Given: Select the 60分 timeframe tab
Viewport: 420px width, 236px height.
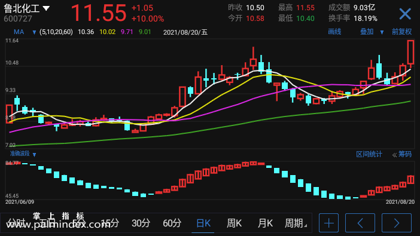Looking at the screenshot, I should tap(172, 223).
